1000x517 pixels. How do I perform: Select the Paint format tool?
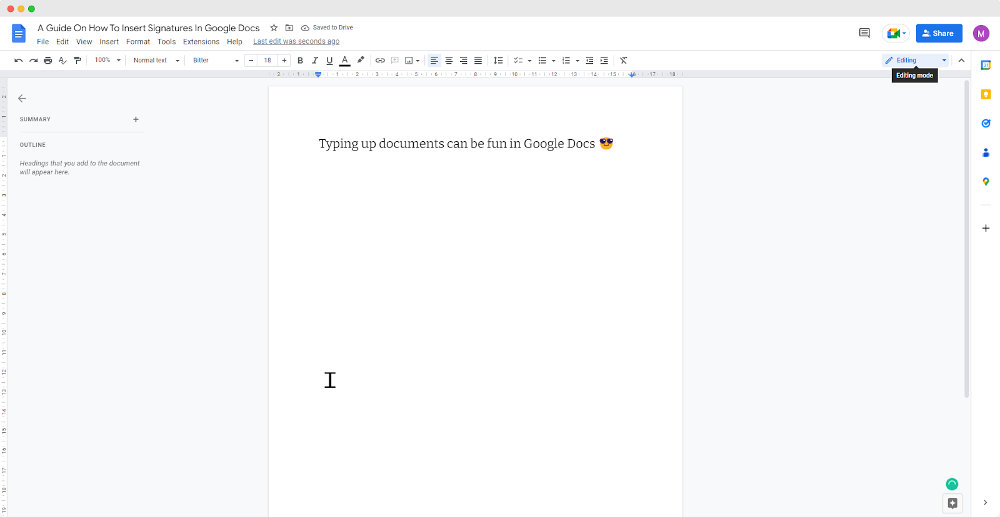[77, 61]
